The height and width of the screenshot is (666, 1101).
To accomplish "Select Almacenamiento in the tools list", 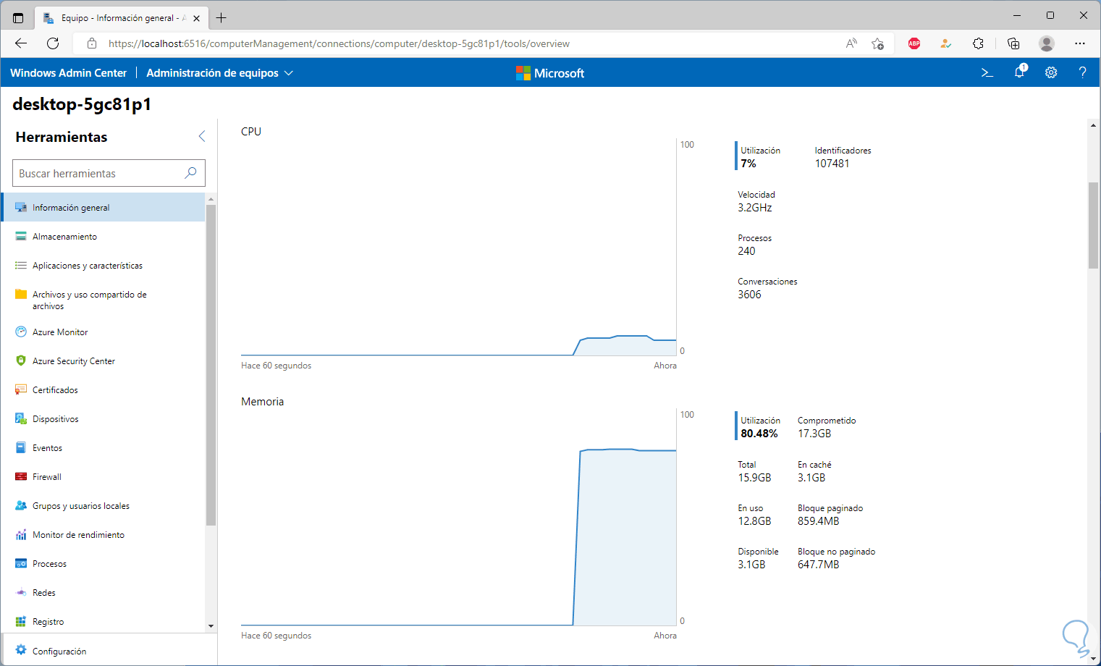I will tap(64, 237).
